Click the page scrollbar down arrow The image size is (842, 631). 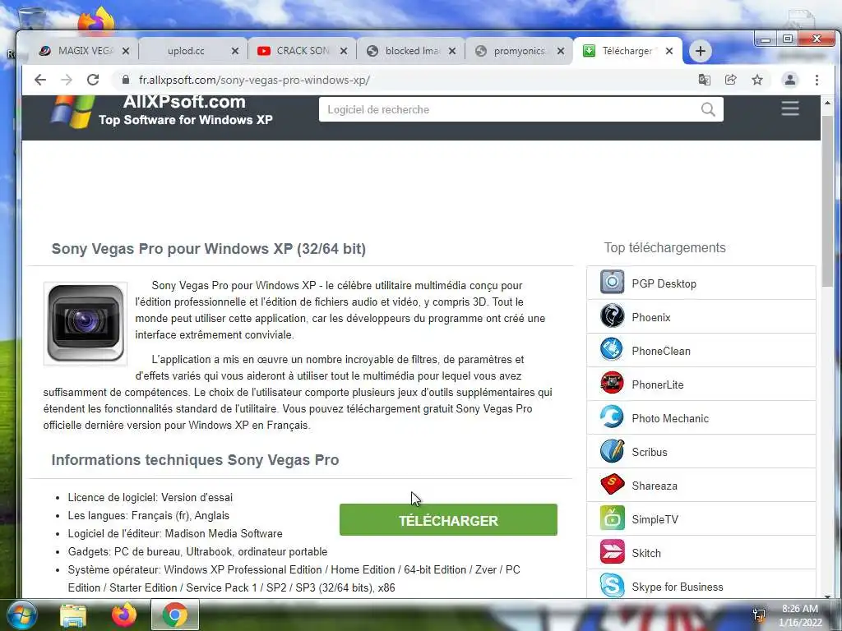pos(827,595)
